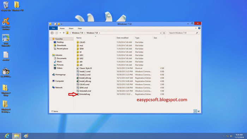Click New folder quick access icon
This screenshot has height=139, width=247.
(x=59, y=24)
